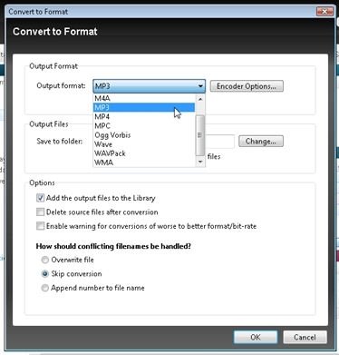Pick MP4 from the dropdown list

tap(144, 116)
